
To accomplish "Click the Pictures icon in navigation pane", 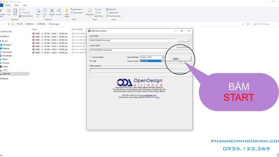I will [x=1, y=63].
